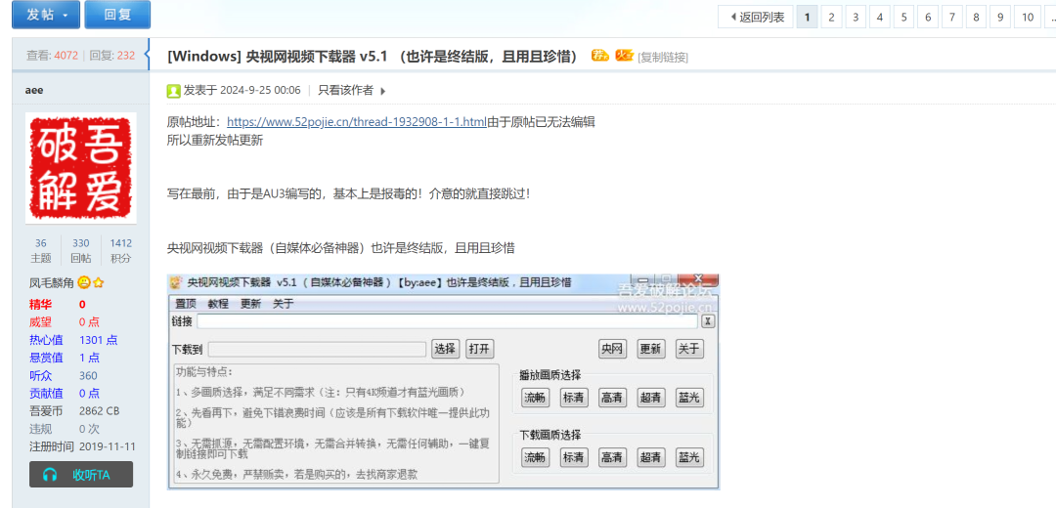Click the 链接 URL input field
Screen dimensions: 1056x508
tap(447, 321)
